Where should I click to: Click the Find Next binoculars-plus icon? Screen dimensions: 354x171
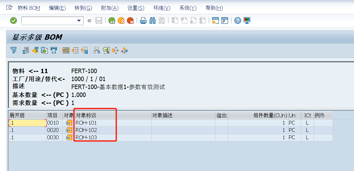(x=162, y=21)
